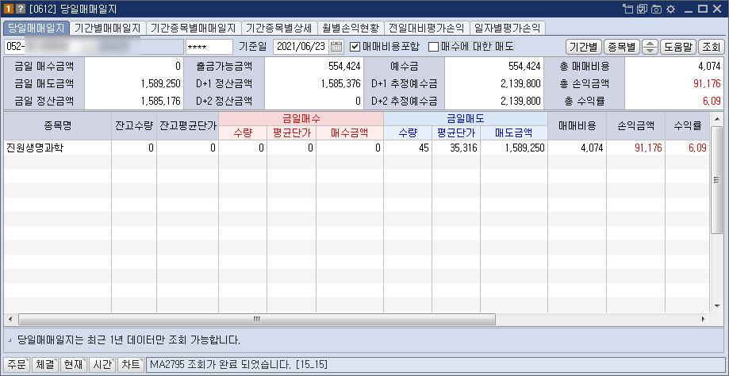Click the status message MA2795 조회가 완료 되었습니다
729x376 pixels.
click(x=239, y=365)
